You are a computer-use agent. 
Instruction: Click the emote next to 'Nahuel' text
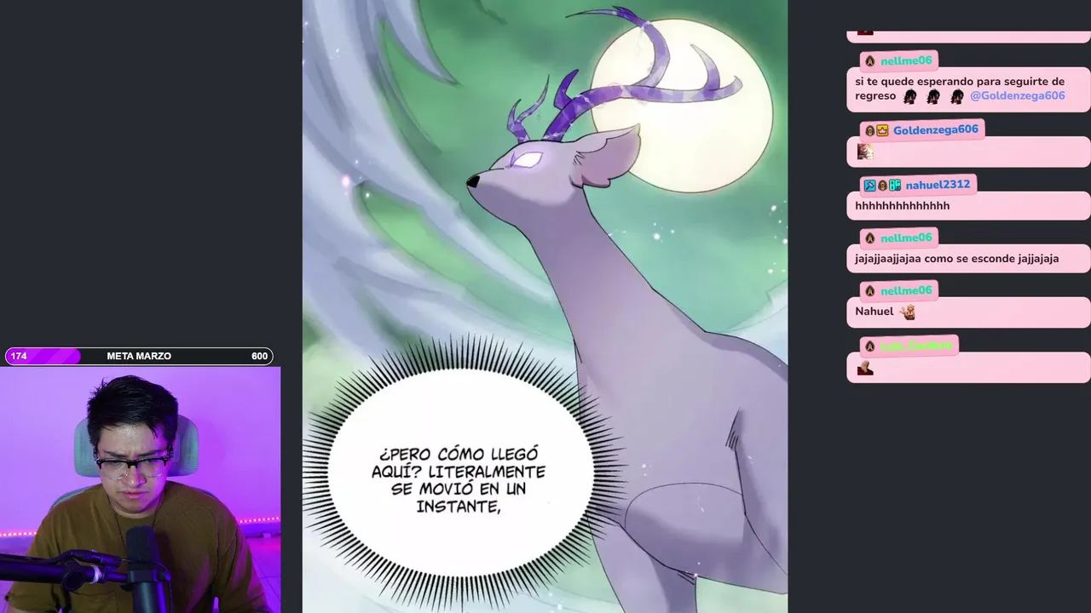click(908, 312)
